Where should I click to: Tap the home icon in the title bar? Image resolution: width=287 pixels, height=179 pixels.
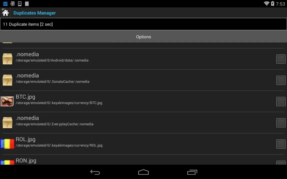[5, 12]
